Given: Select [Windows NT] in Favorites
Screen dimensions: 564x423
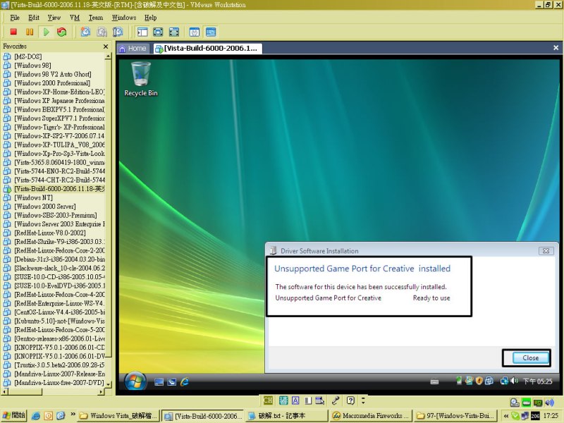Looking at the screenshot, I should tap(33, 197).
